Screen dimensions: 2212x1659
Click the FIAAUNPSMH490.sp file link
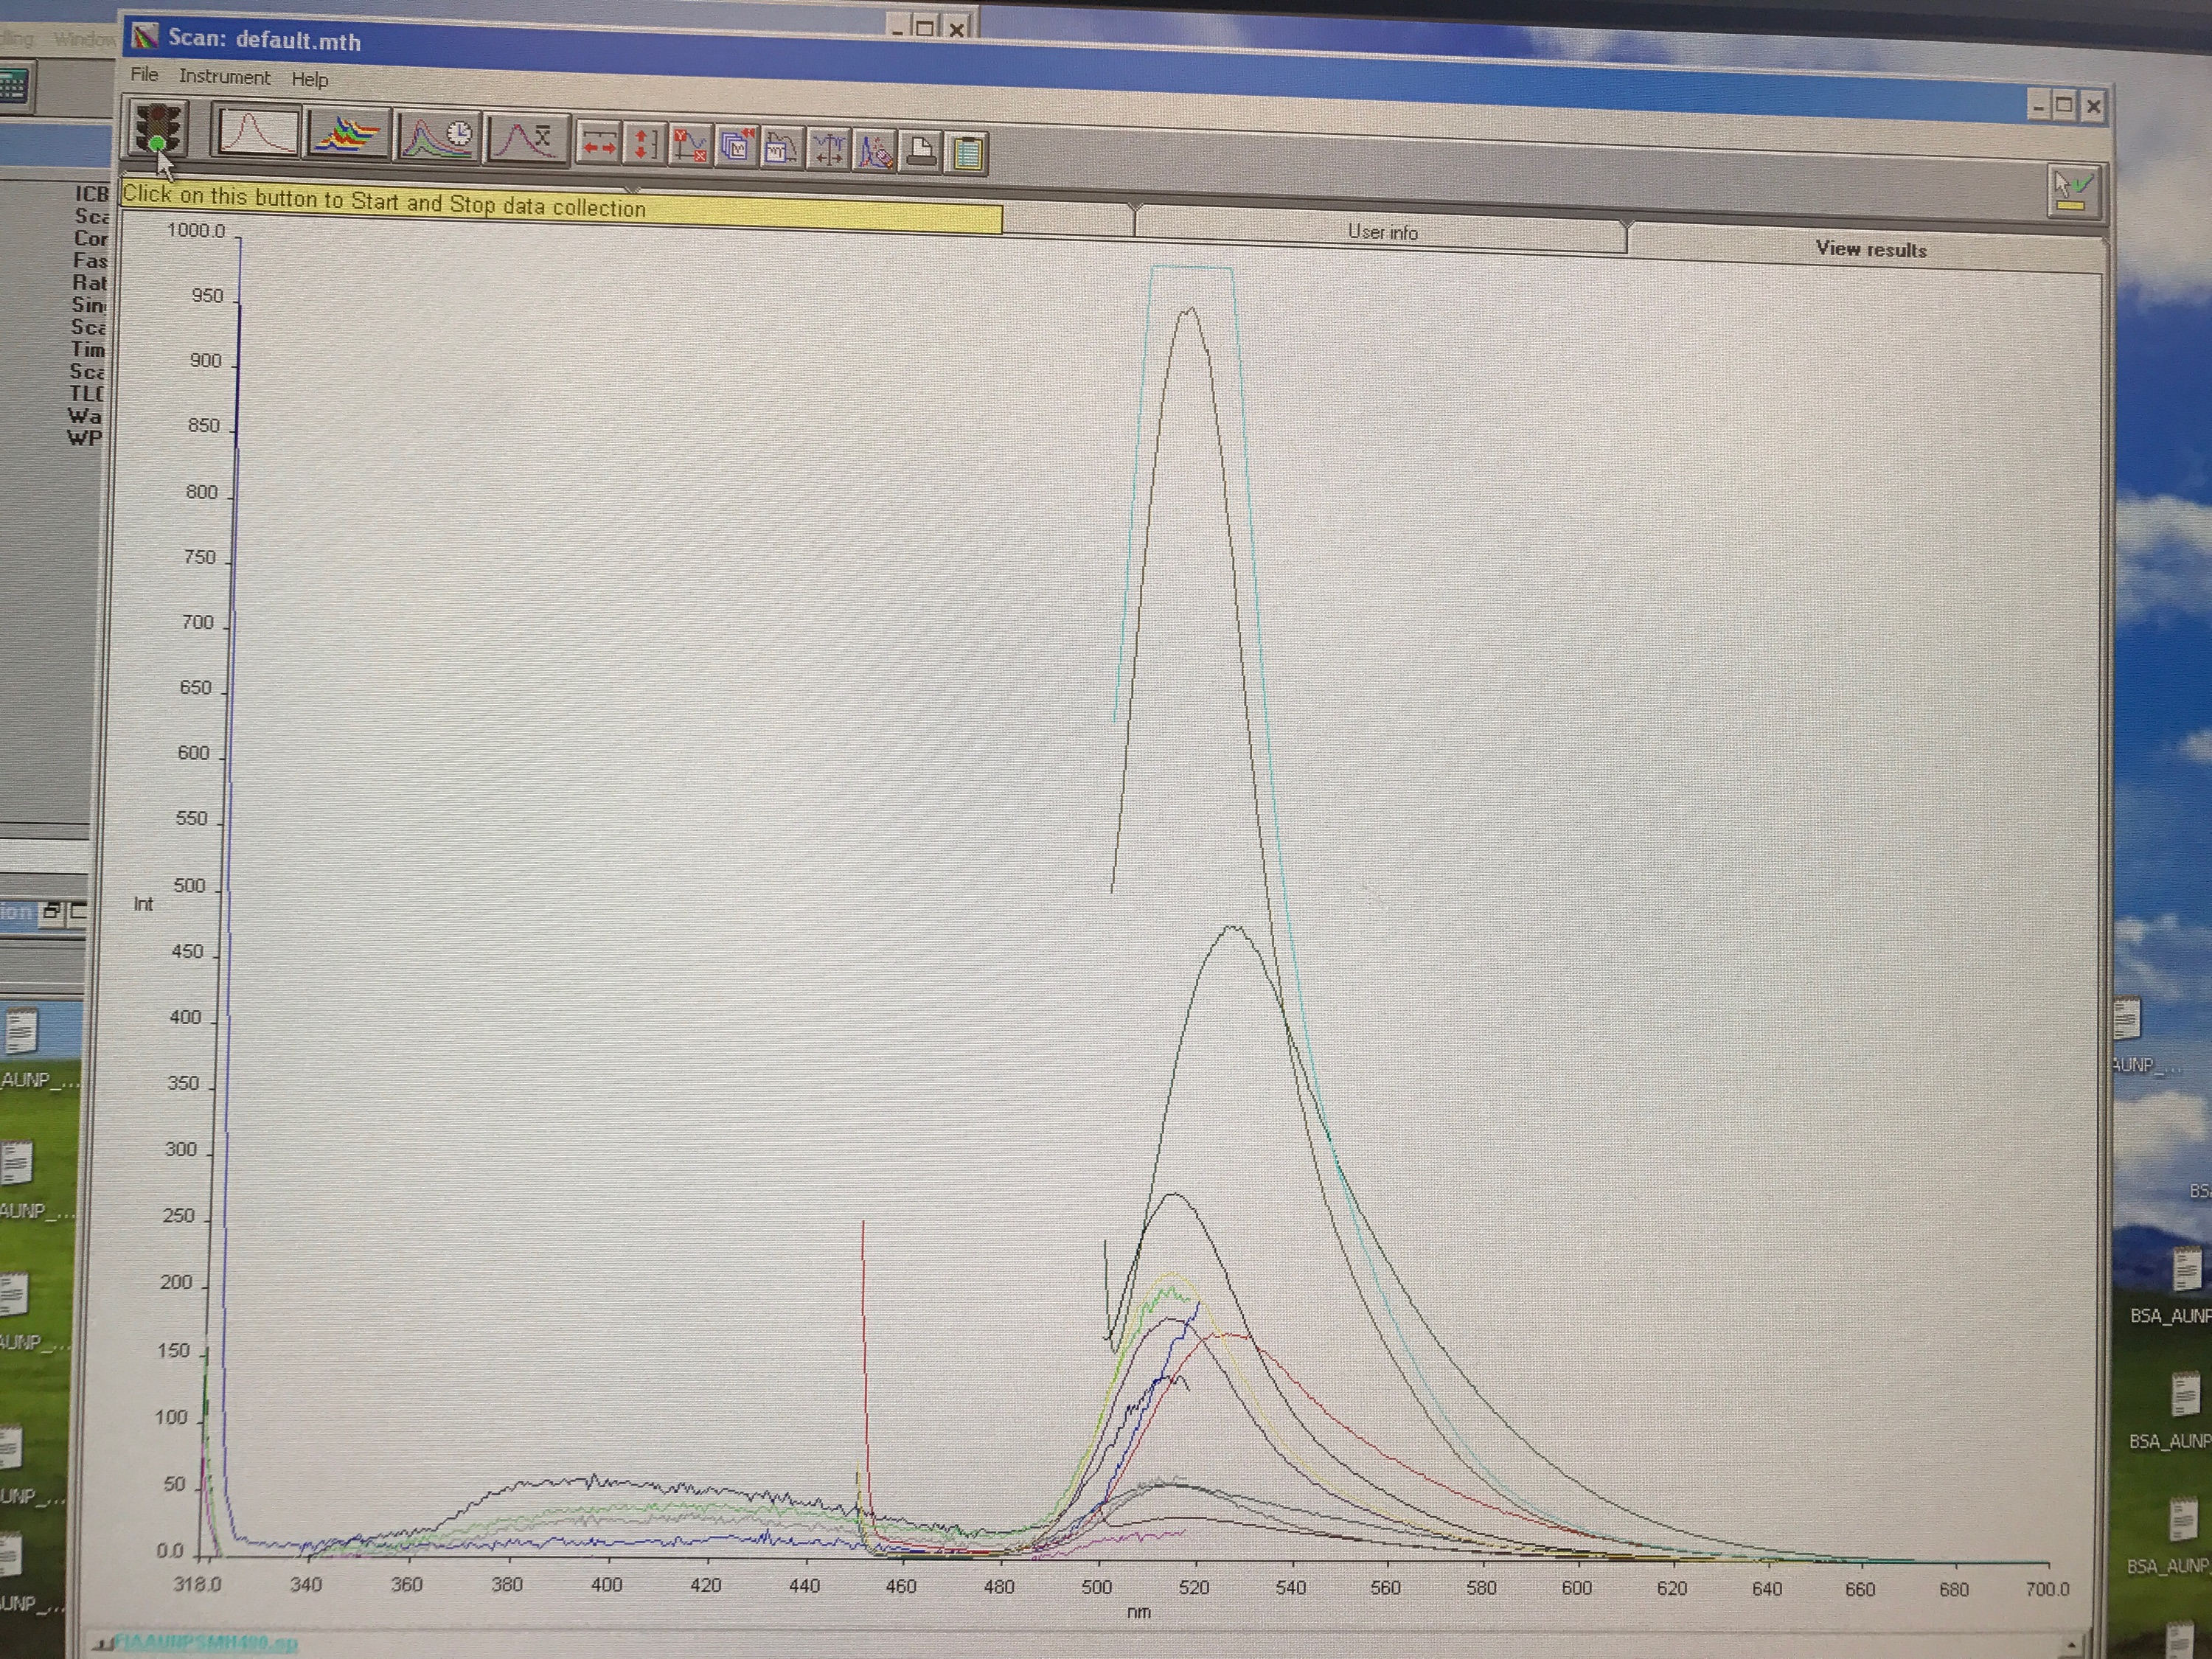point(206,1642)
